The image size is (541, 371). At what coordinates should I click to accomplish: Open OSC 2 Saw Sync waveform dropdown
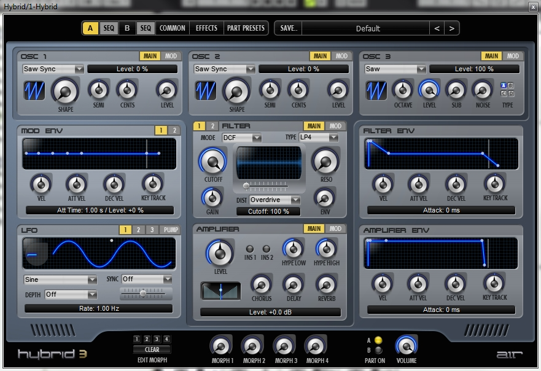[224, 69]
